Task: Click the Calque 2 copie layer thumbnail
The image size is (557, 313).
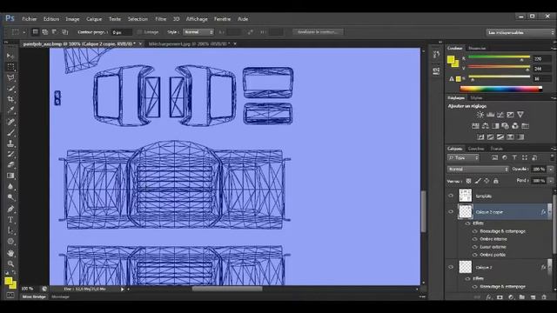Action: click(x=465, y=211)
